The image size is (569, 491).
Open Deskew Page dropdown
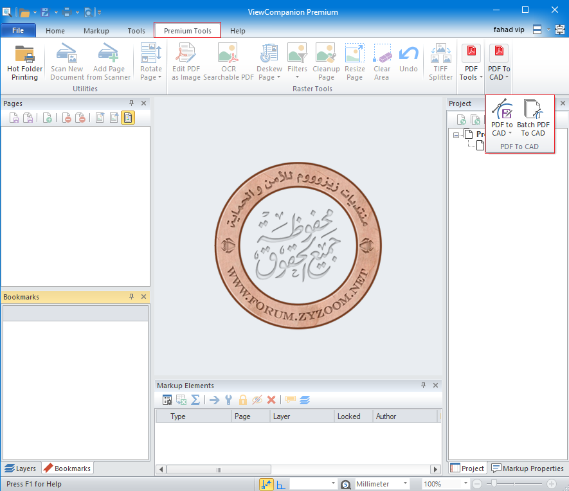tap(269, 62)
